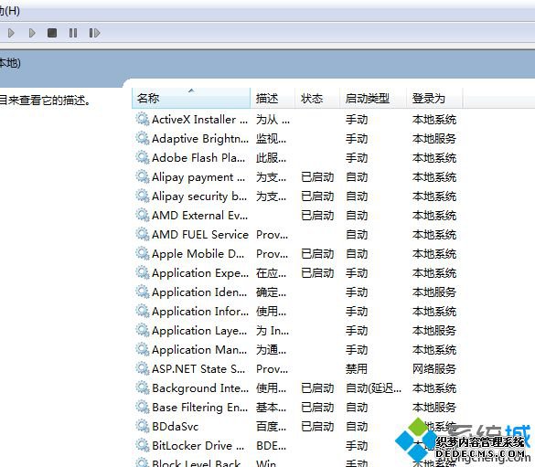Select the AMD External Events name
This screenshot has width=535, height=467.
200,216
